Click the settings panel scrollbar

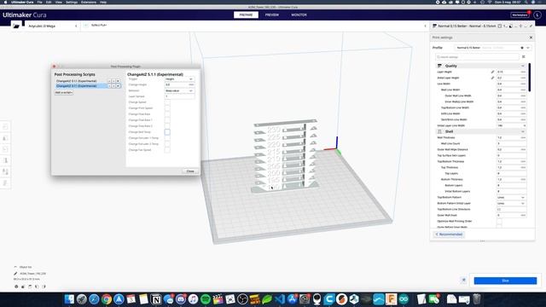coord(530,78)
